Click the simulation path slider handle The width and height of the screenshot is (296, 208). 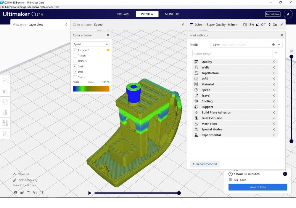click(x=179, y=193)
